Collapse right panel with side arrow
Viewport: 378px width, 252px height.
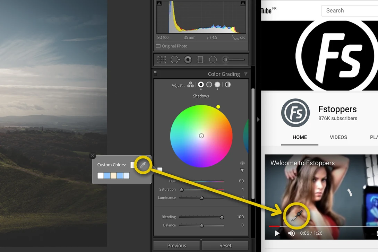(x=258, y=120)
